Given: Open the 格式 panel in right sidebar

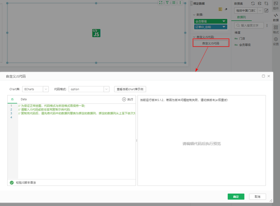Looking at the screenshot, I should pyautogui.click(x=276, y=29).
